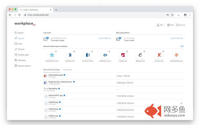Open Ind943.jpg
This screenshot has height=125, width=200.
point(53,102)
